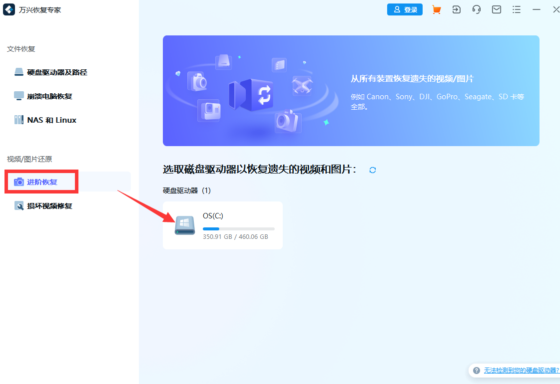Open the sign-in transfer icon beside the cart
Viewport: 560px width, 384px height.
click(456, 9)
